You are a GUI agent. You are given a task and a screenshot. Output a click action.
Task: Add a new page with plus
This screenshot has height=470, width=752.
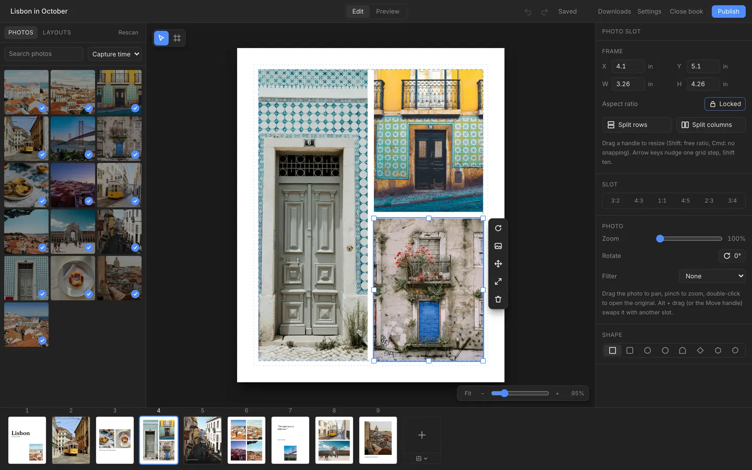(422, 434)
